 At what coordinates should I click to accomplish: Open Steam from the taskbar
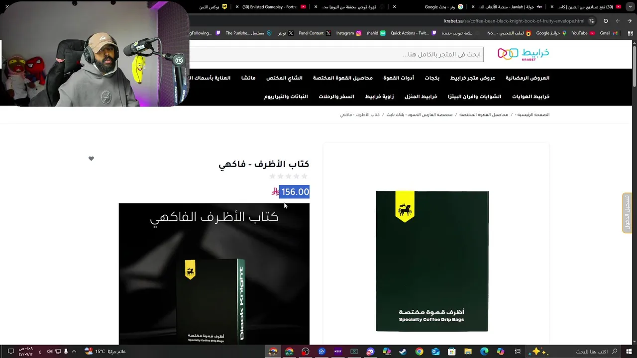[x=403, y=352]
